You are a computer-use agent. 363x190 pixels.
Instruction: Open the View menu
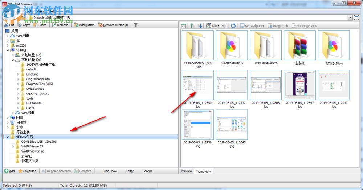coord(40,11)
